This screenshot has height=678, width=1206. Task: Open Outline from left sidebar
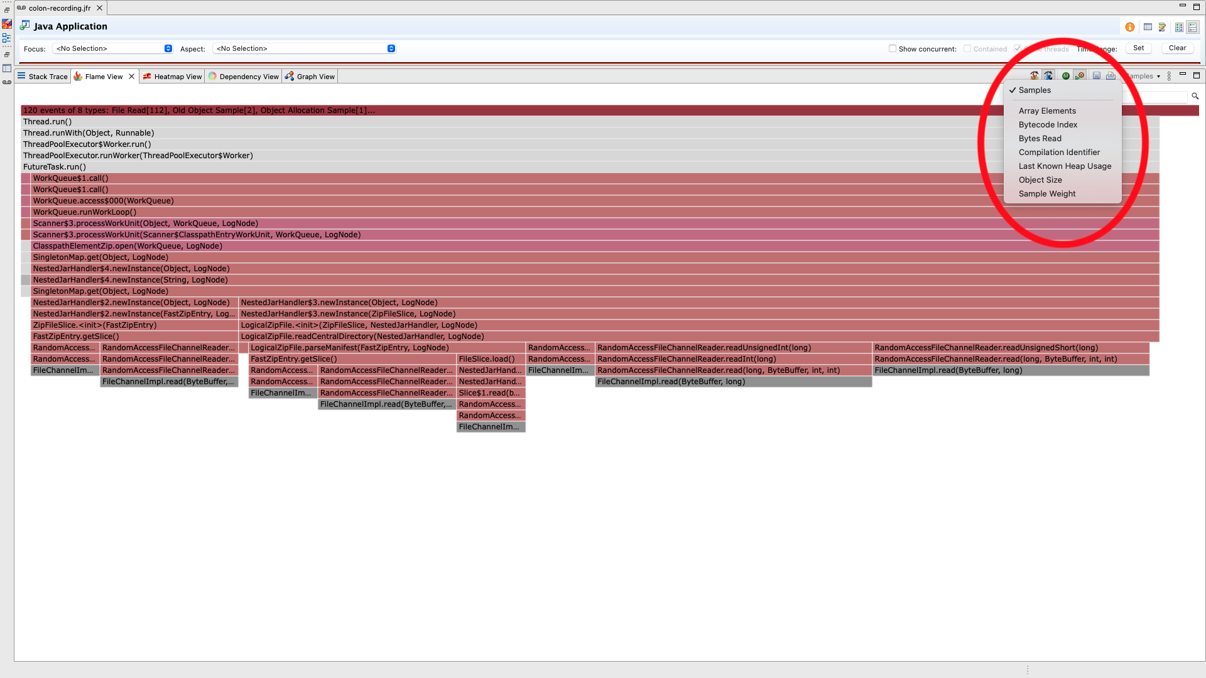[x=7, y=38]
